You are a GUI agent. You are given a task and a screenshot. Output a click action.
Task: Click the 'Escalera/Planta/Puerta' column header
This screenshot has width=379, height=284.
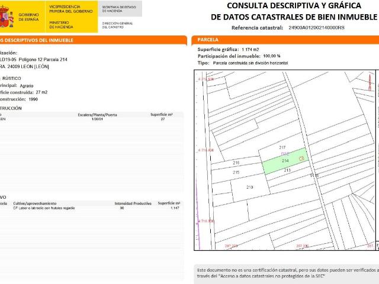[x=97, y=114]
